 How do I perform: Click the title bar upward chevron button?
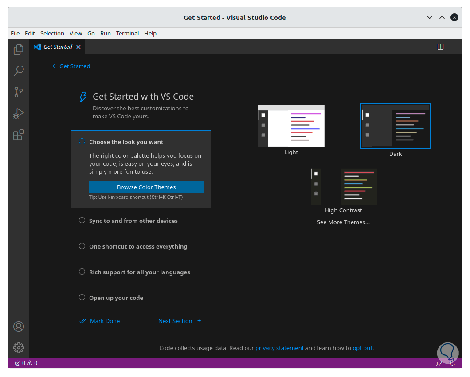point(442,17)
